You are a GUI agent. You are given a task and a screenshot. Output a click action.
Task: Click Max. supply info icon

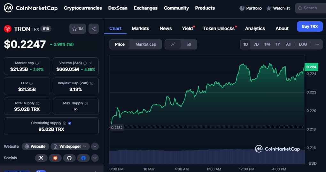click(86, 103)
